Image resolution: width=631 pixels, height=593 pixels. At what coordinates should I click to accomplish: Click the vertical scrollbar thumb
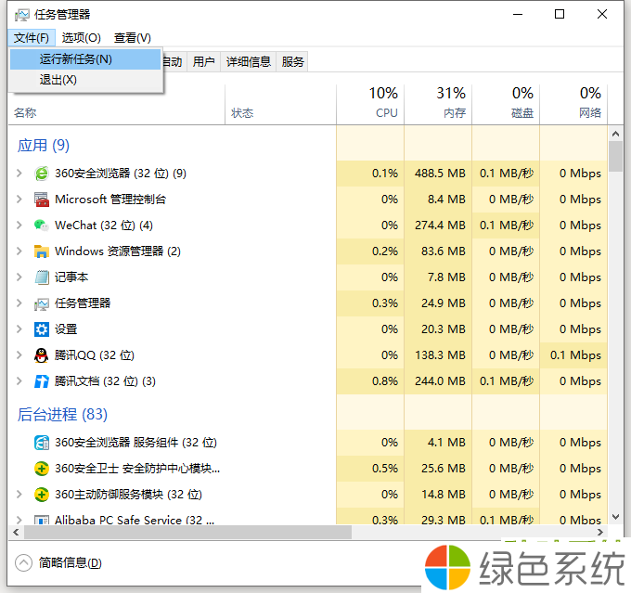(615, 157)
